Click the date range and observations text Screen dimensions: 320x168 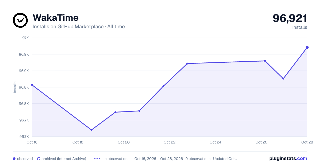point(186,159)
